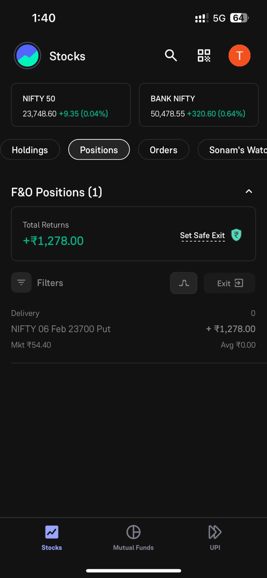Open the orange T profile avatar
Viewport: 267px width, 578px height.
[240, 56]
